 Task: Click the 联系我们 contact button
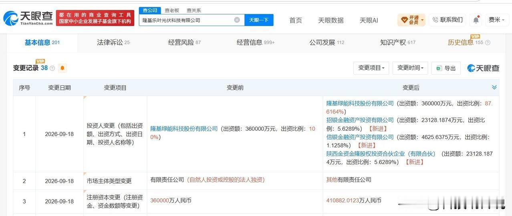pos(447,20)
